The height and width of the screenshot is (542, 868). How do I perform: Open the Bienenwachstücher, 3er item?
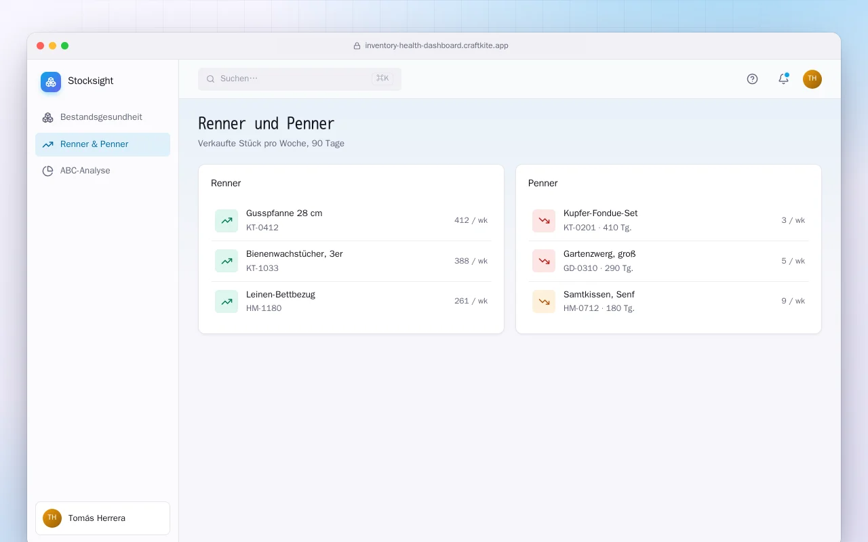click(351, 261)
